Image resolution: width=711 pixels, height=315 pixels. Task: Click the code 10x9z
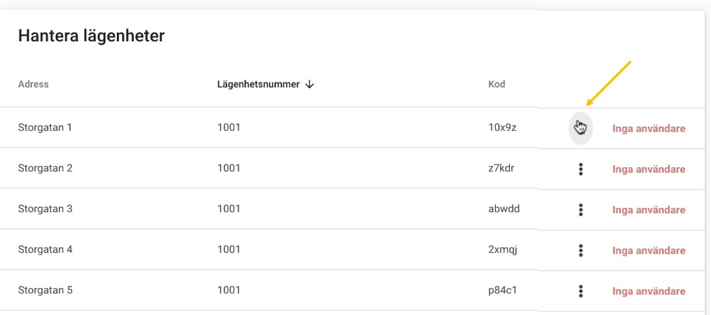[x=502, y=127]
